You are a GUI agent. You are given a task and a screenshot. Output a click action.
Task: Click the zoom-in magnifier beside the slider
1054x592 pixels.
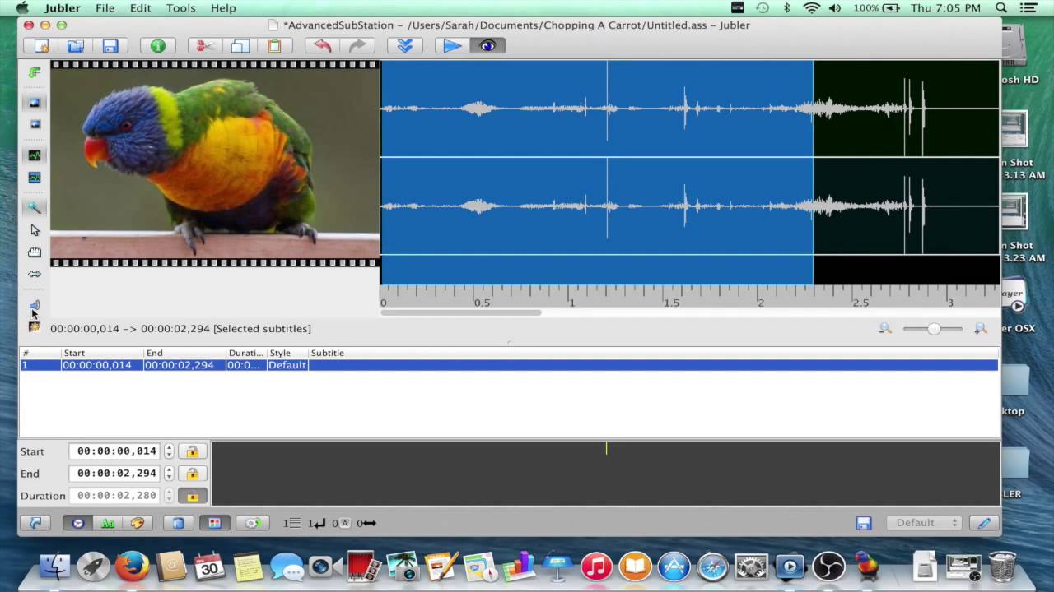pyautogui.click(x=980, y=329)
